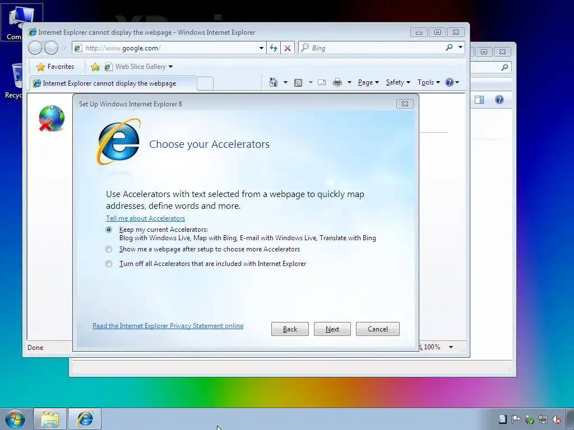
Task: Expand the Feeds dropdown arrow
Action: click(x=311, y=82)
